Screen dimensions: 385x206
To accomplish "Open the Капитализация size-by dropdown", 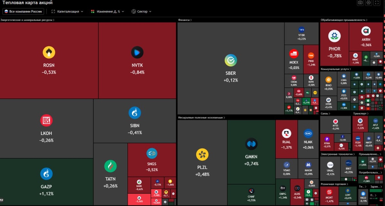I will (67, 11).
